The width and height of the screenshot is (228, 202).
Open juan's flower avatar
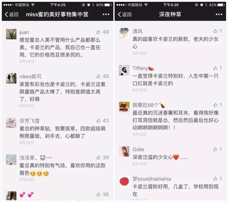(11, 34)
